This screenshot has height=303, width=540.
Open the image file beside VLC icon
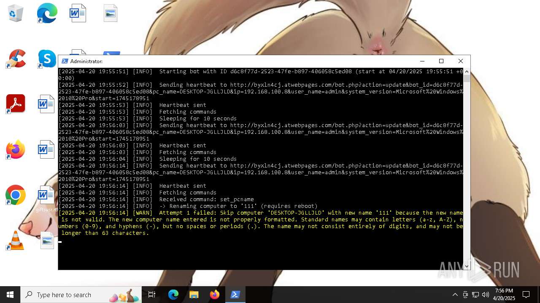coord(47,240)
